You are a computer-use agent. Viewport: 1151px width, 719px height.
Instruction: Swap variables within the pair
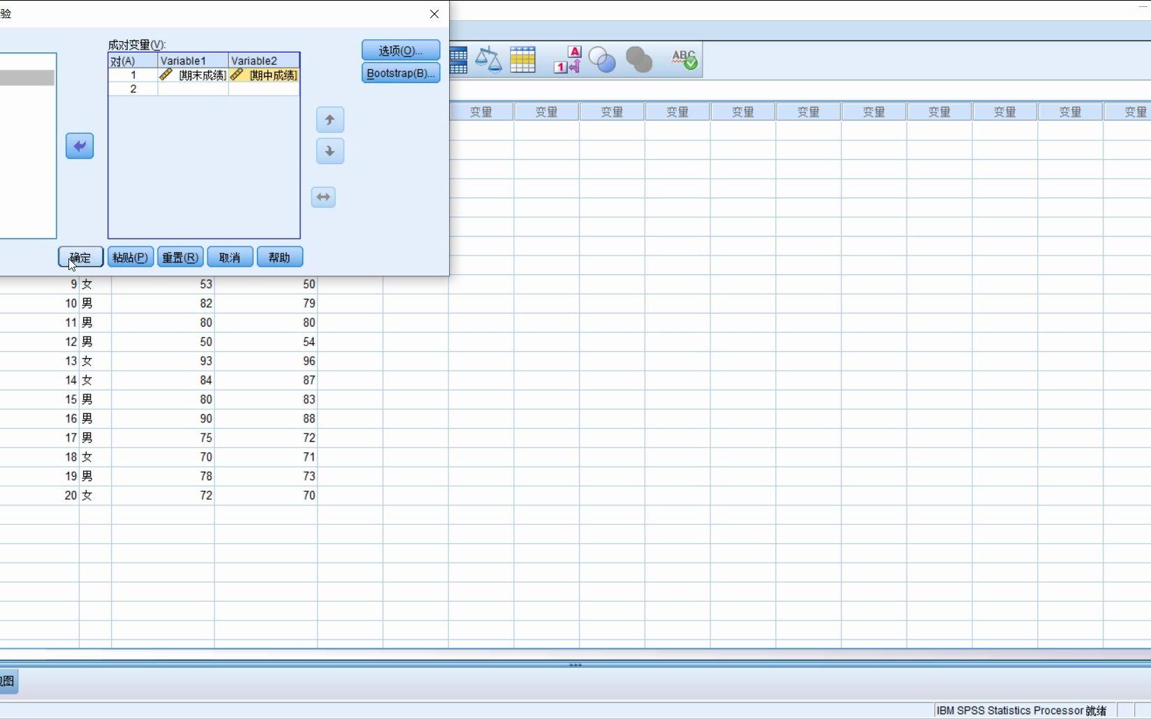323,197
